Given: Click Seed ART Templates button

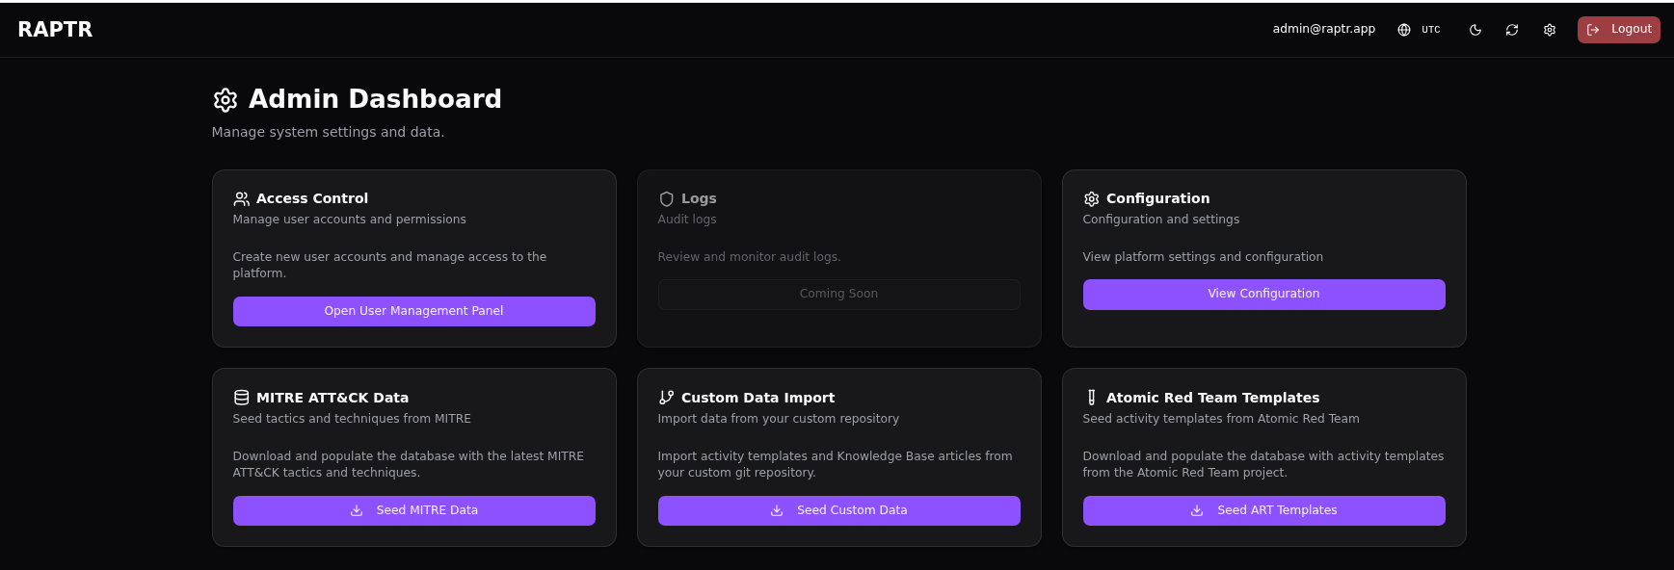Looking at the screenshot, I should (1263, 510).
